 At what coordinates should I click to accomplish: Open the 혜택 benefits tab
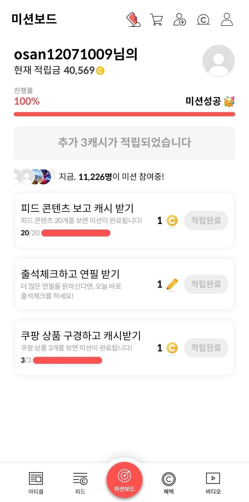169,482
